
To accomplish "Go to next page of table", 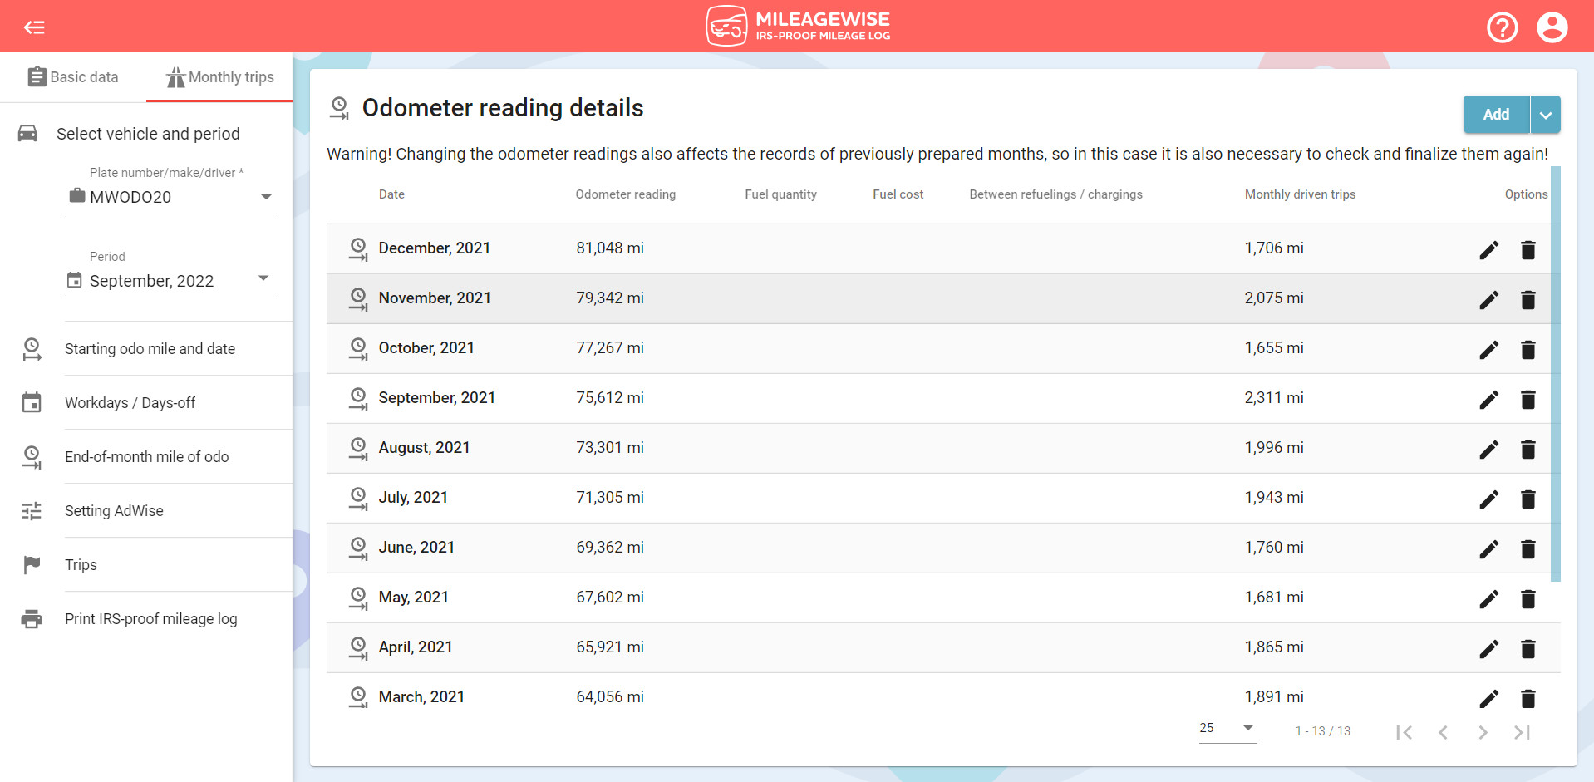I will click(x=1483, y=732).
